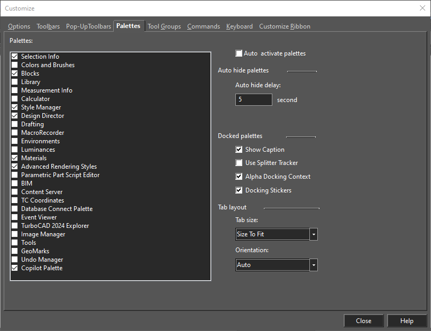Viewport: 431px width, 331px height.
Task: Select the Commands tab
Action: (204, 26)
